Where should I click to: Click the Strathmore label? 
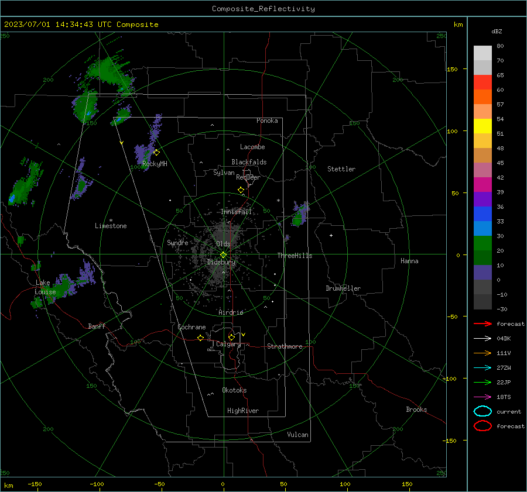coord(285,346)
